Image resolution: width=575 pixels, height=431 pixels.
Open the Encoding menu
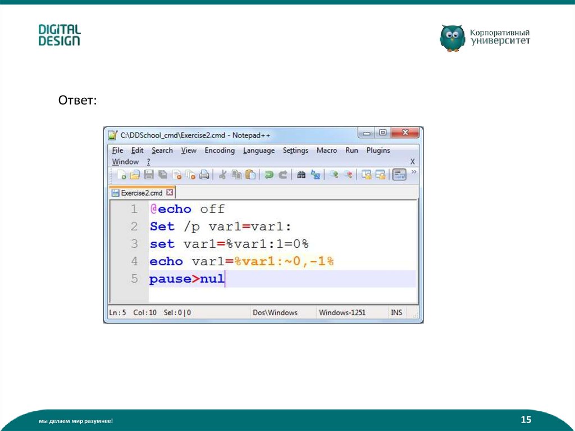(x=220, y=151)
